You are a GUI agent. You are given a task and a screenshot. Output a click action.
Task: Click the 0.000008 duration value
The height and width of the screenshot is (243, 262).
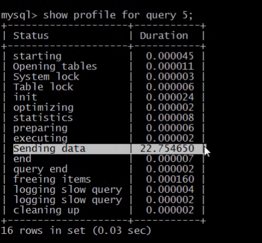[x=170, y=118]
